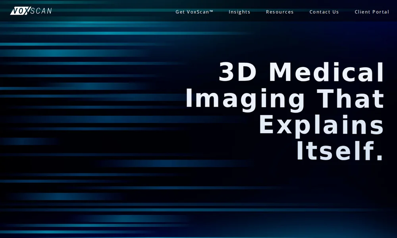Click the word "3D" in the headline
The height and width of the screenshot is (238, 397).
click(x=237, y=72)
